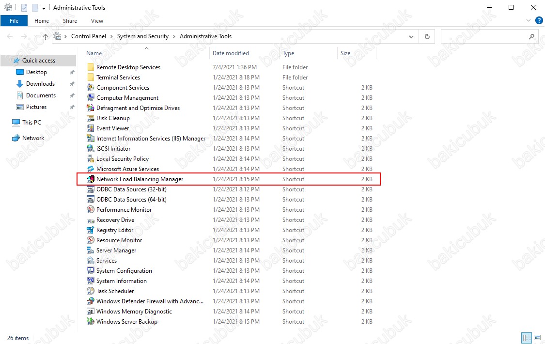545x344 pixels.
Task: Click the Forward navigation arrow
Action: coord(24,36)
